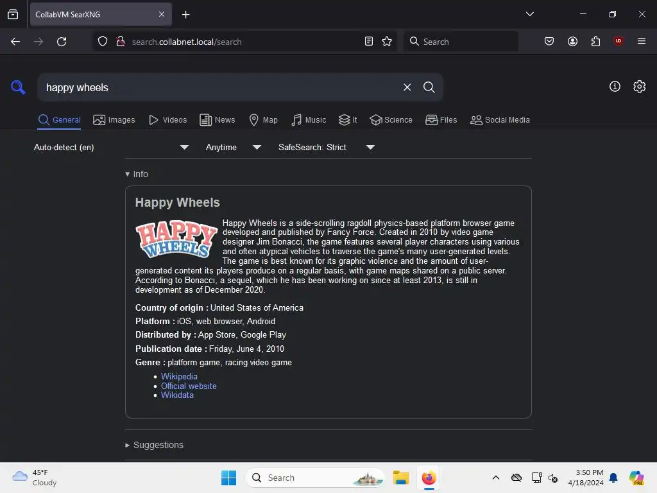Click the browser URL address bar
The width and height of the screenshot is (657, 493).
[243, 42]
